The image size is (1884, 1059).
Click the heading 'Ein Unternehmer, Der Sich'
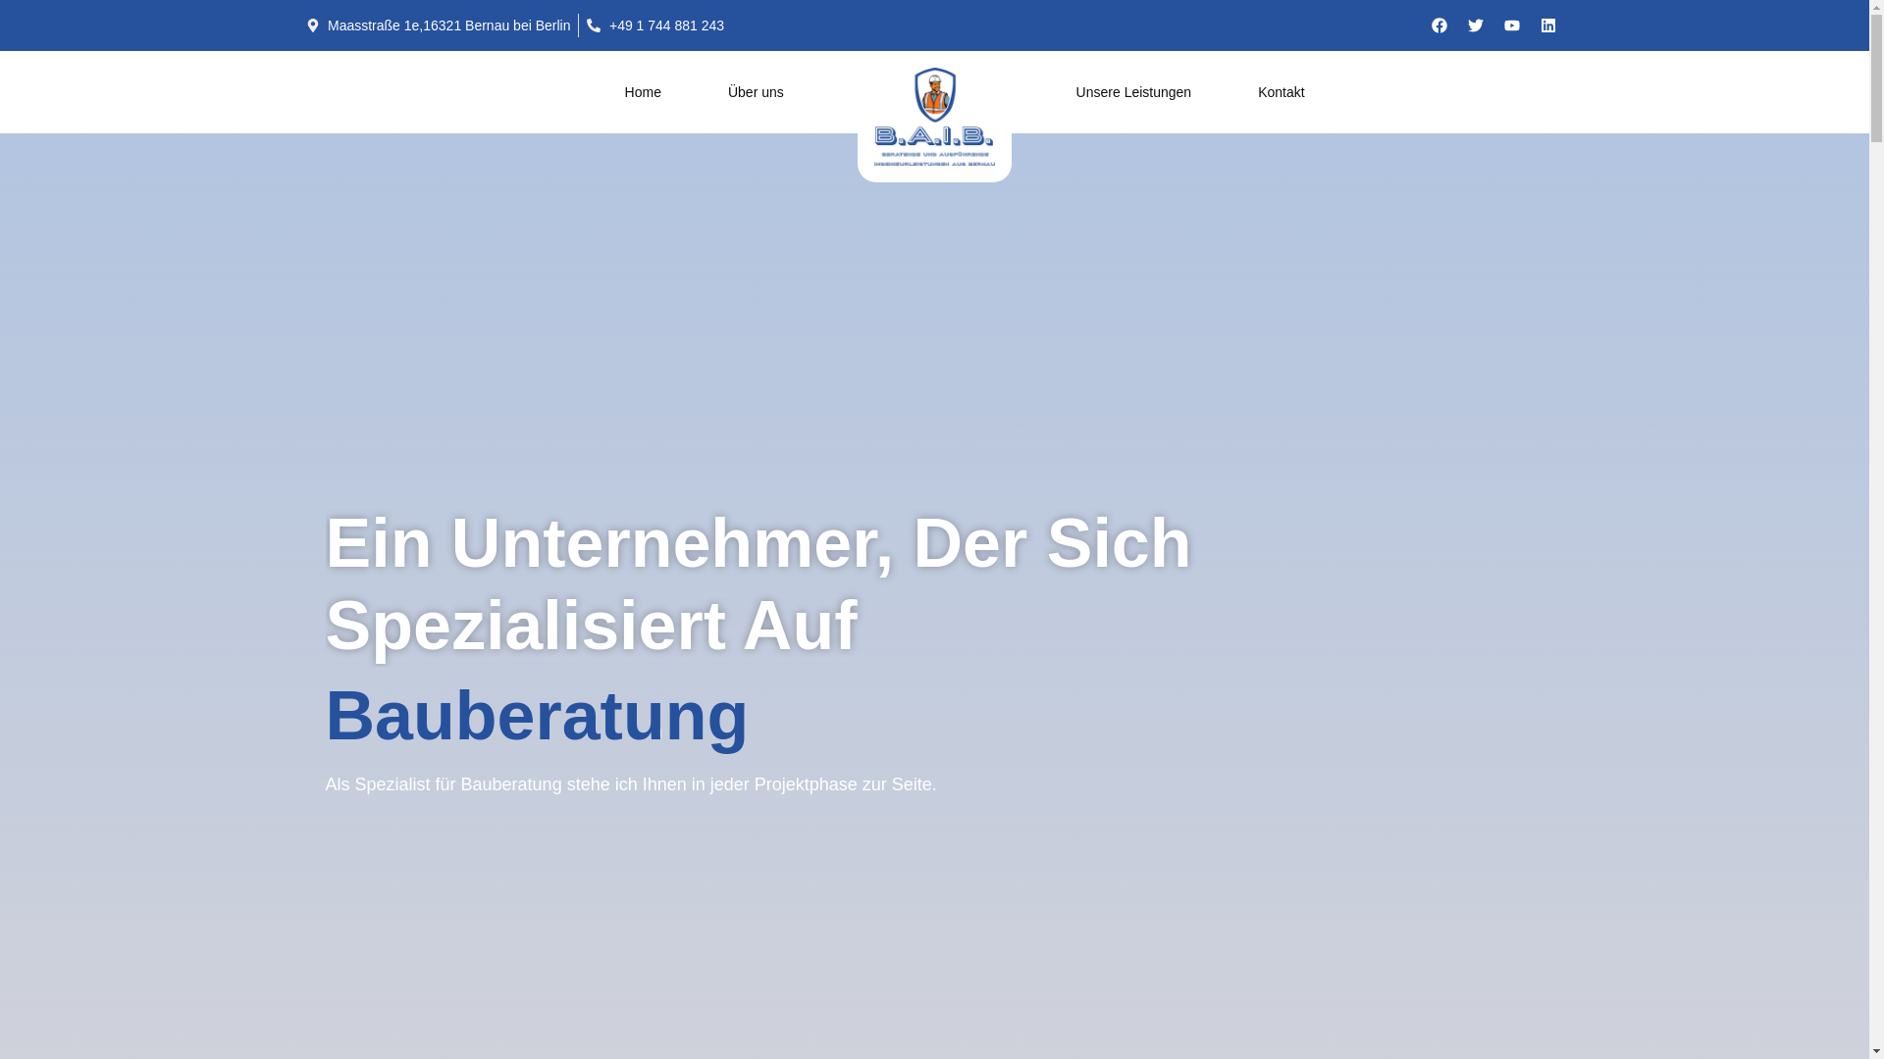pyautogui.click(x=758, y=542)
